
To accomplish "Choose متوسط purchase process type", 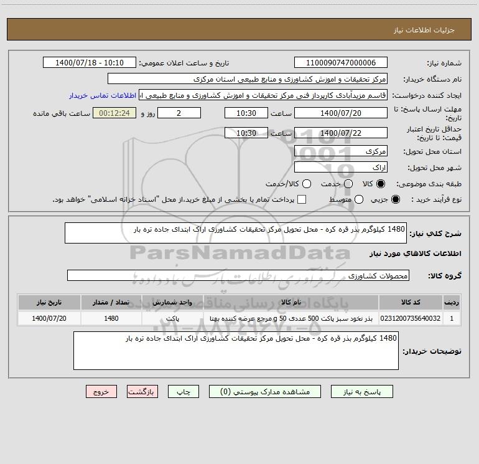I will coord(359,199).
